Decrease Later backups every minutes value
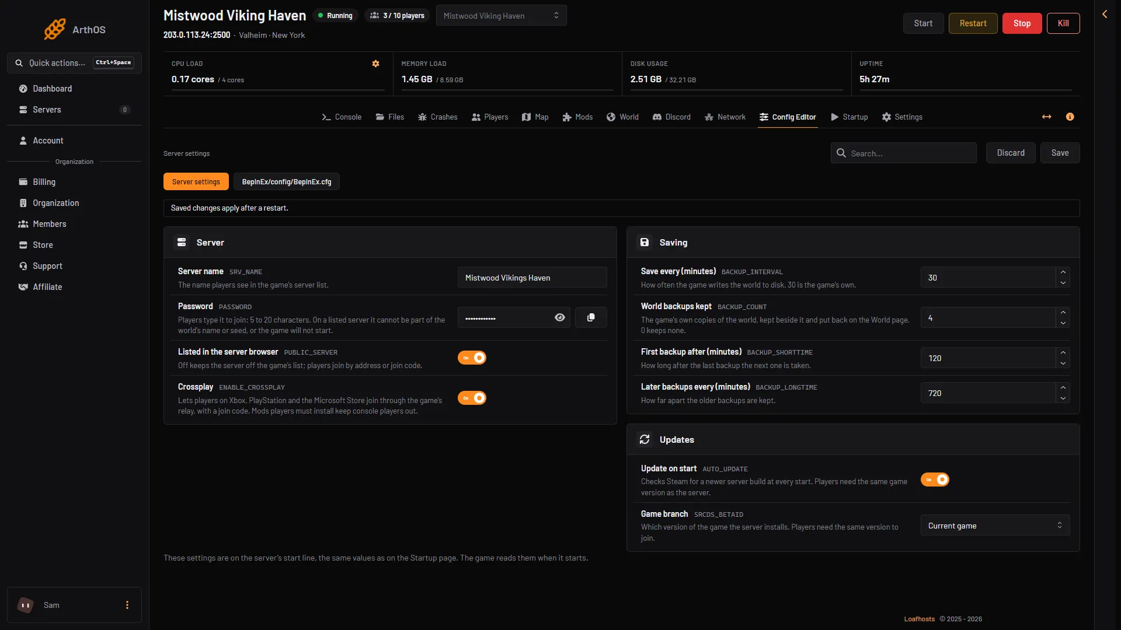This screenshot has height=630, width=1121. click(x=1063, y=398)
